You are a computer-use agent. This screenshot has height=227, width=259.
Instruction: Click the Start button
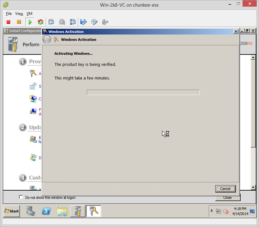[x=12, y=211]
